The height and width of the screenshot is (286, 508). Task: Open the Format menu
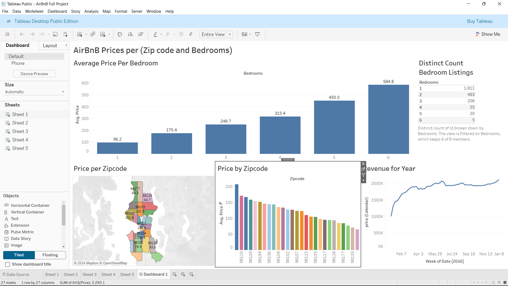121,11
